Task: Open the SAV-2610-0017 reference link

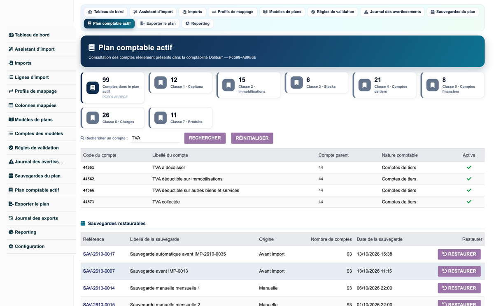Action: (99, 254)
